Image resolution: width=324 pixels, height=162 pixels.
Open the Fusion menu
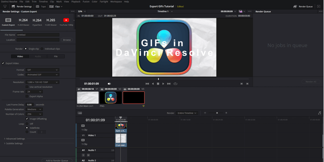point(86,1)
